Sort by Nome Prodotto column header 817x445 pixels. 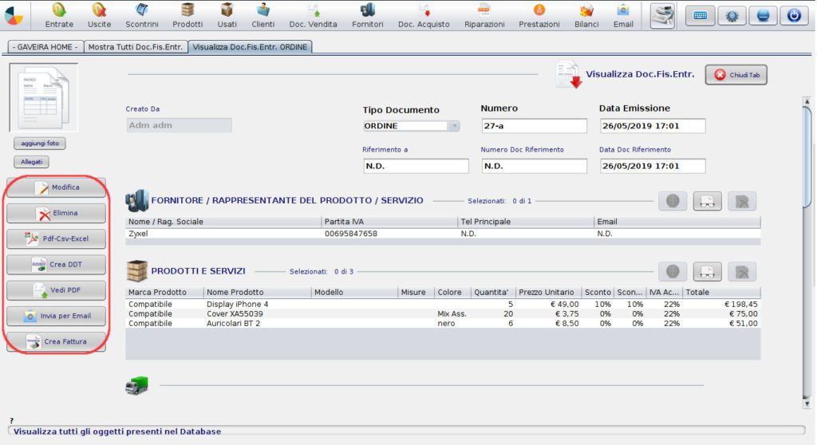click(257, 293)
